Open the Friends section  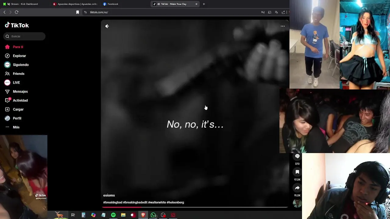[18, 74]
